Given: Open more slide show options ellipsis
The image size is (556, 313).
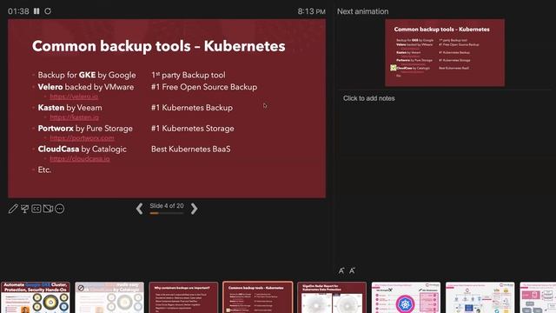Looking at the screenshot, I should point(60,209).
